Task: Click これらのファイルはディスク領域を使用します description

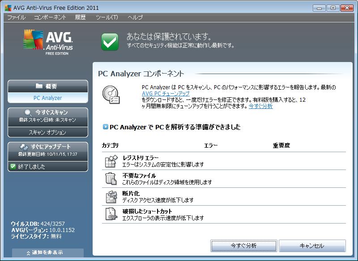Action: point(167,182)
